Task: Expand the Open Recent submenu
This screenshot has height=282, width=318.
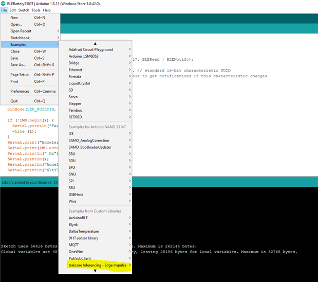Action: (21, 31)
